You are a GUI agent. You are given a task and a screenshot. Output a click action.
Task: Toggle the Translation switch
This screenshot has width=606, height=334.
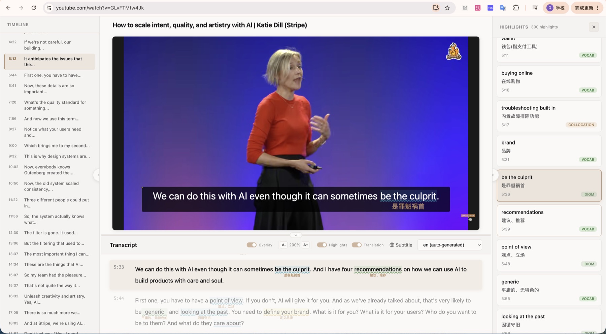[357, 245]
